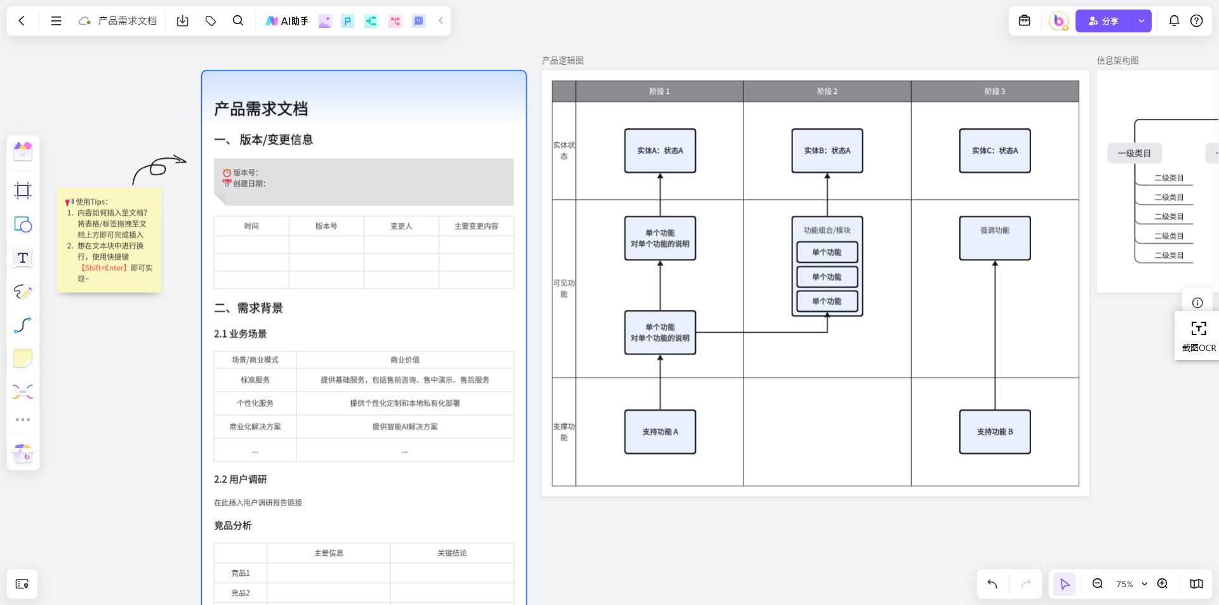Choose the connector line tool
Viewport: 1219px width, 605px height.
pyautogui.click(x=23, y=325)
